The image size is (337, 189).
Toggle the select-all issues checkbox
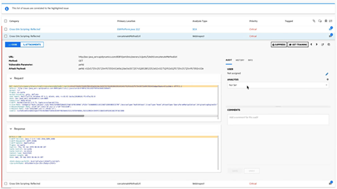coord(6,21)
